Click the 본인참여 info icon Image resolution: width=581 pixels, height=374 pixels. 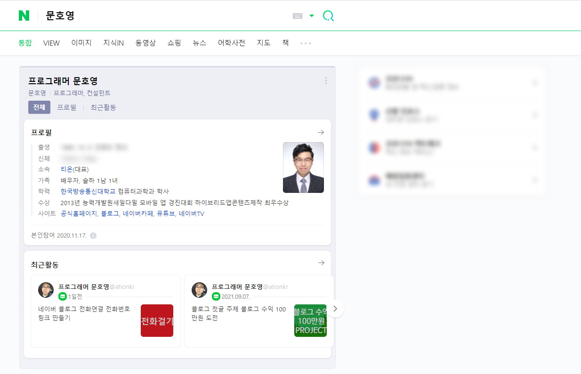(93, 235)
